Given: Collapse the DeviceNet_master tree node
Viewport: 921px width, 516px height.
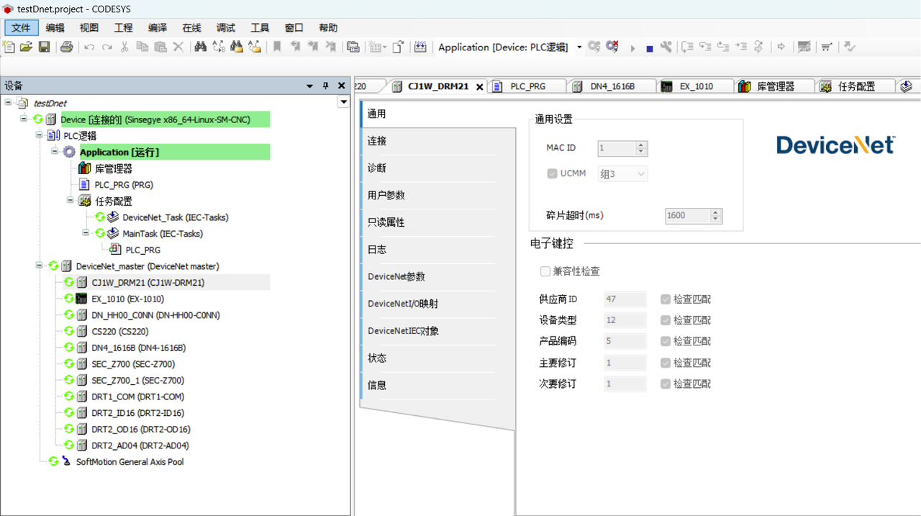Looking at the screenshot, I should [39, 266].
